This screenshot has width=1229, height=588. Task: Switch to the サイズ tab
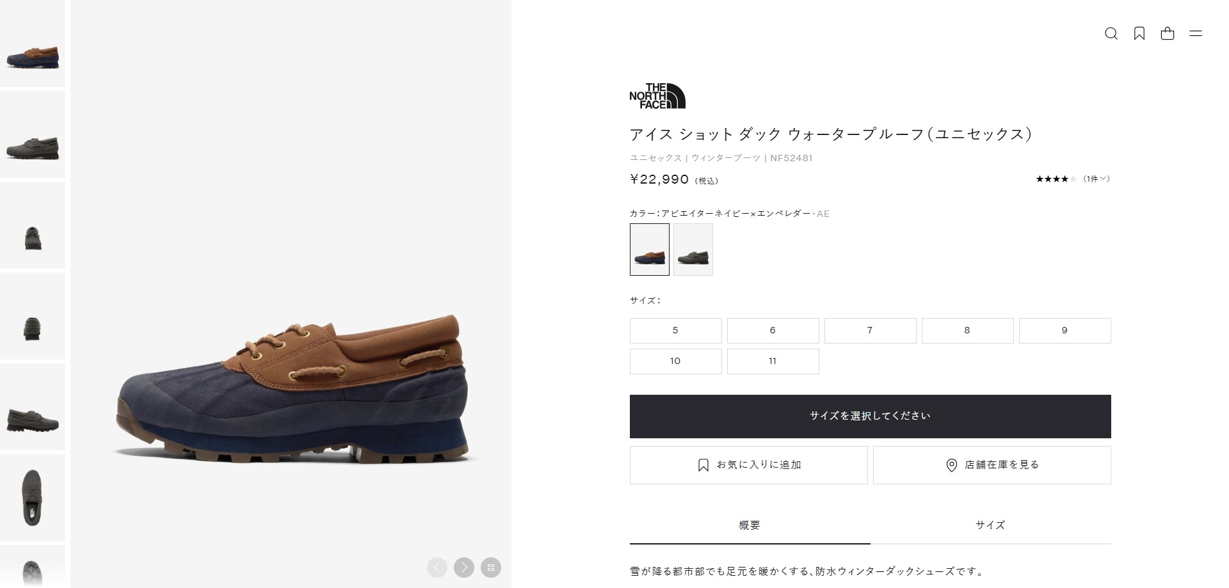[991, 525]
